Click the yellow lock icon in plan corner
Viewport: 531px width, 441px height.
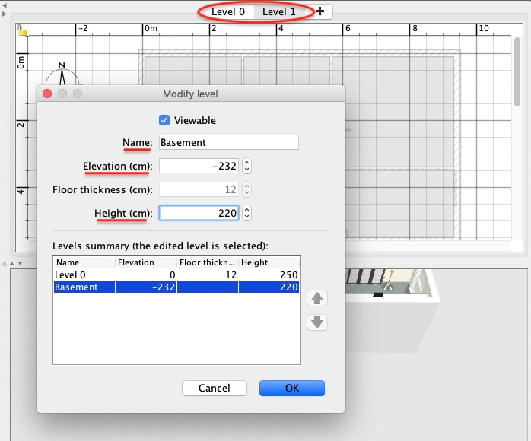[23, 32]
